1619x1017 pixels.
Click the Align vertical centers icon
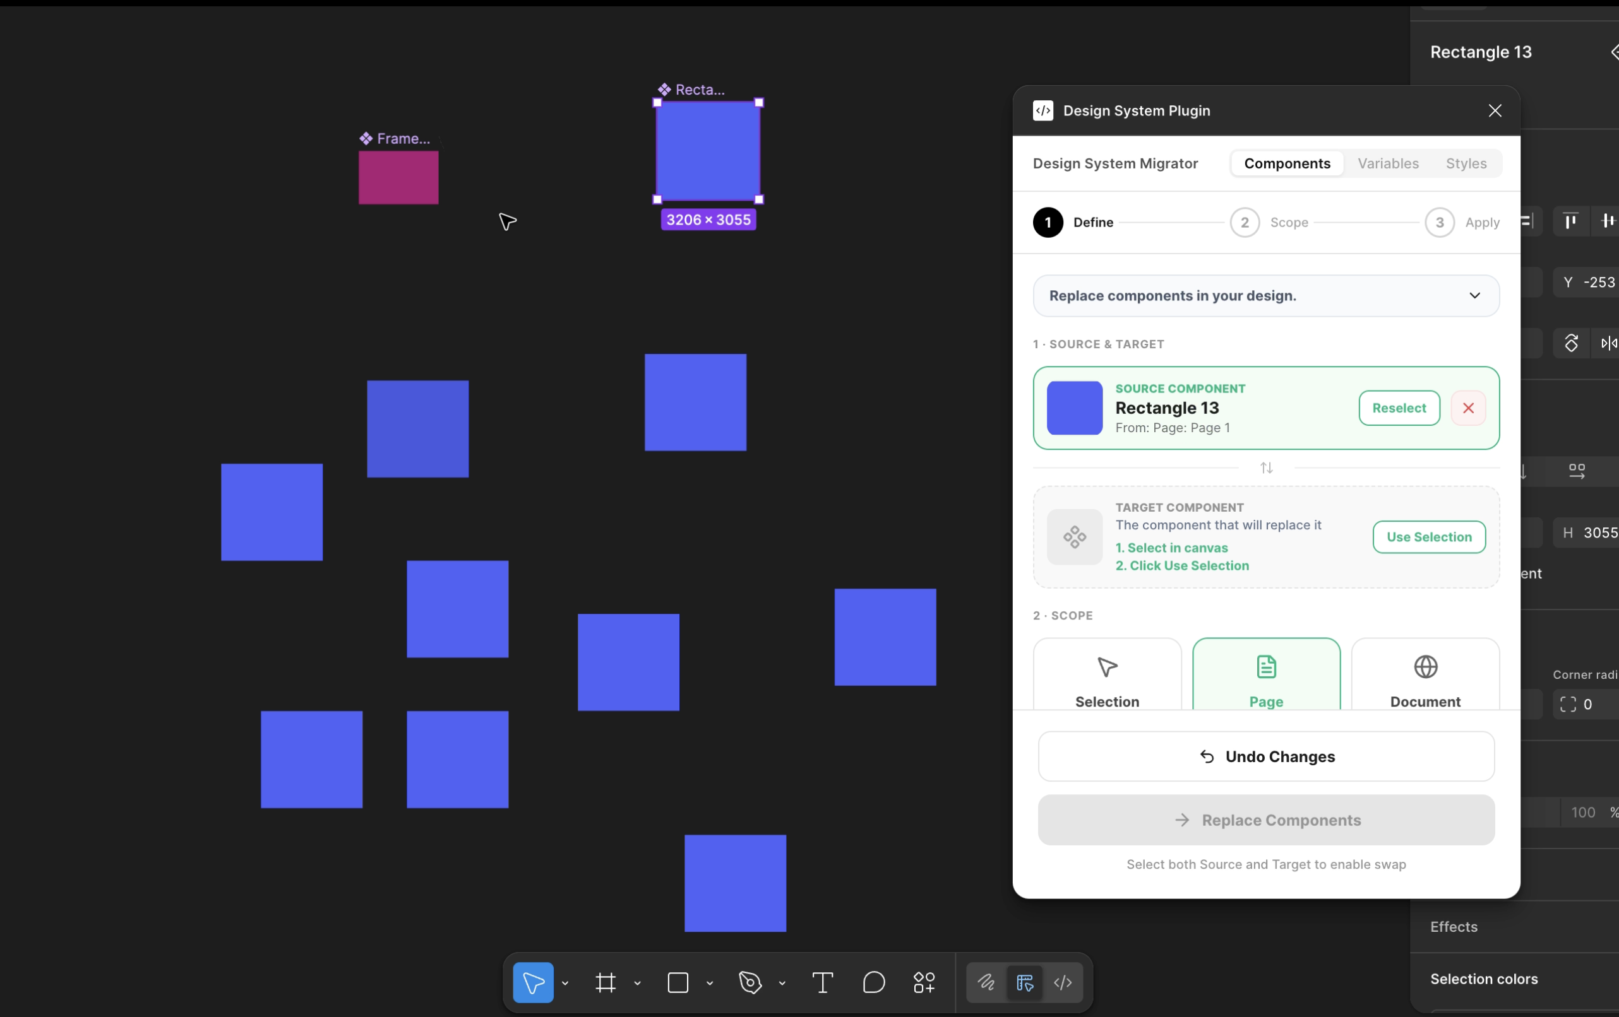[1607, 221]
